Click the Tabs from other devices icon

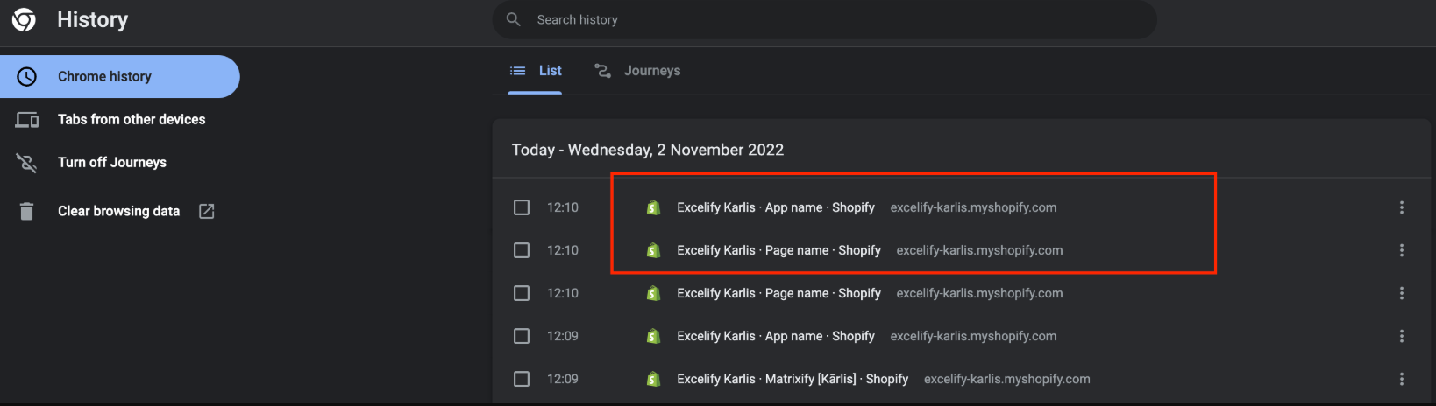[x=27, y=120]
